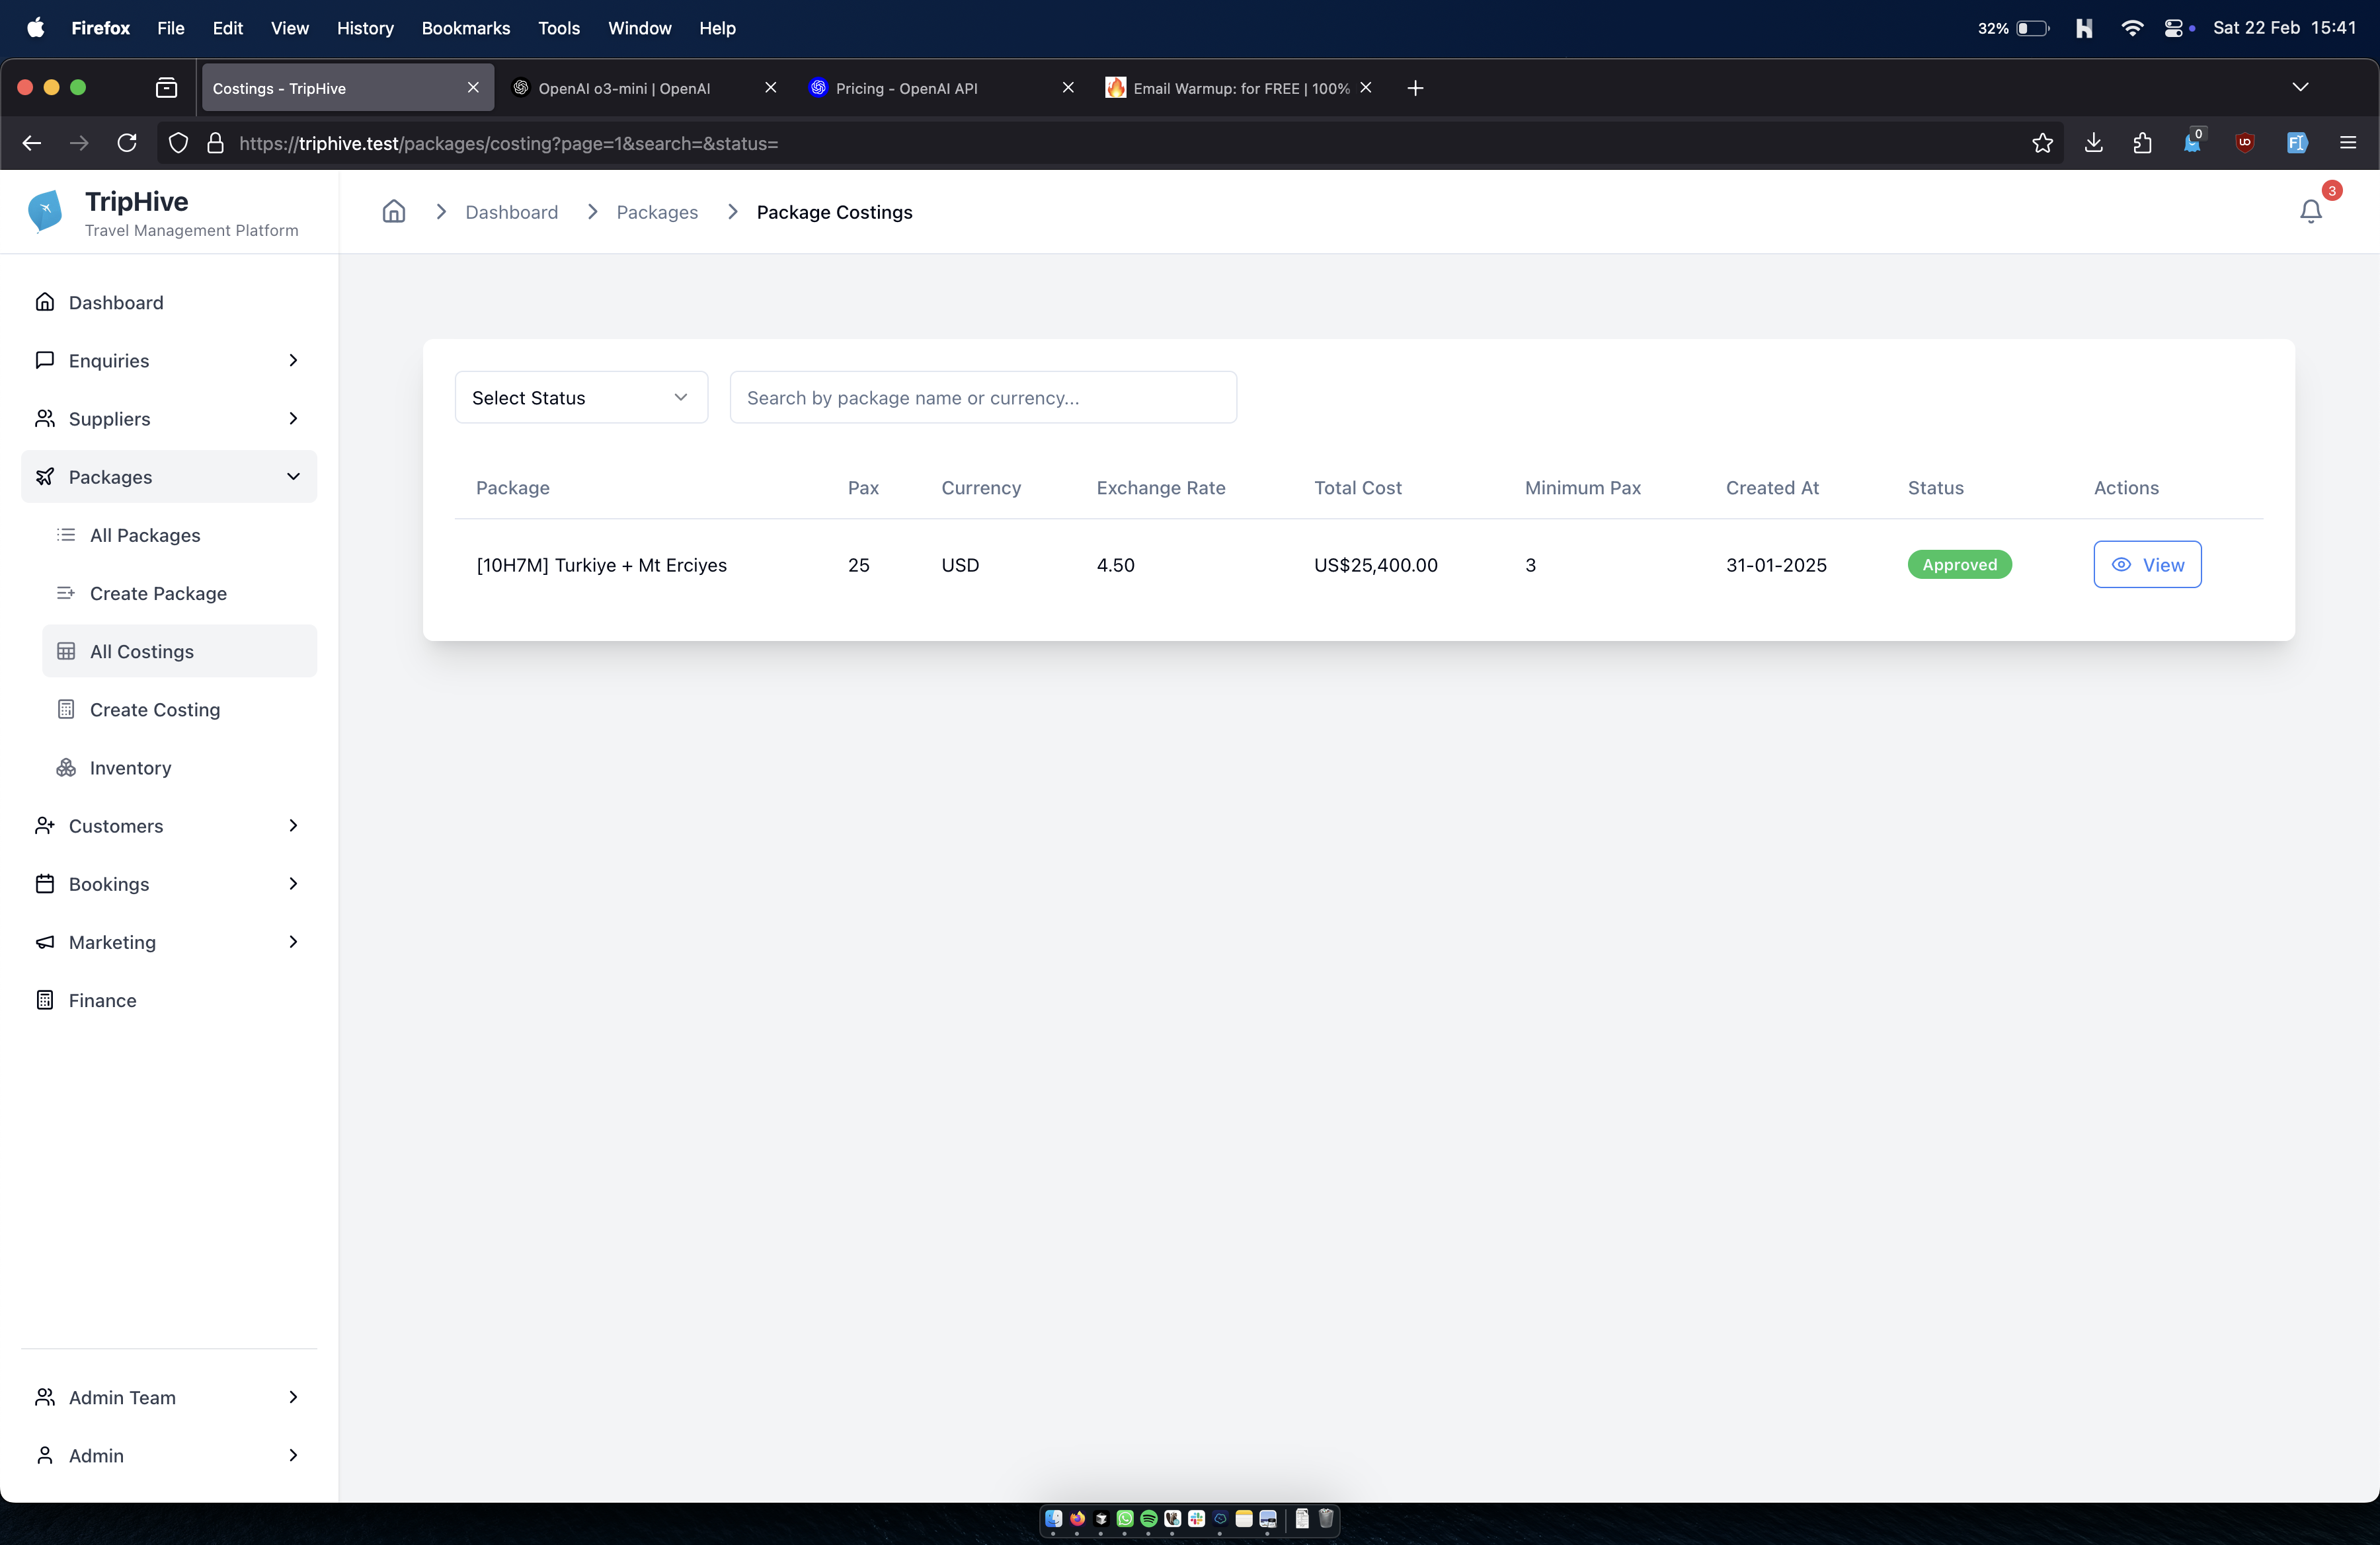The height and width of the screenshot is (1545, 2380).
Task: Click the US$25,400.00 total cost cell
Action: (1376, 564)
